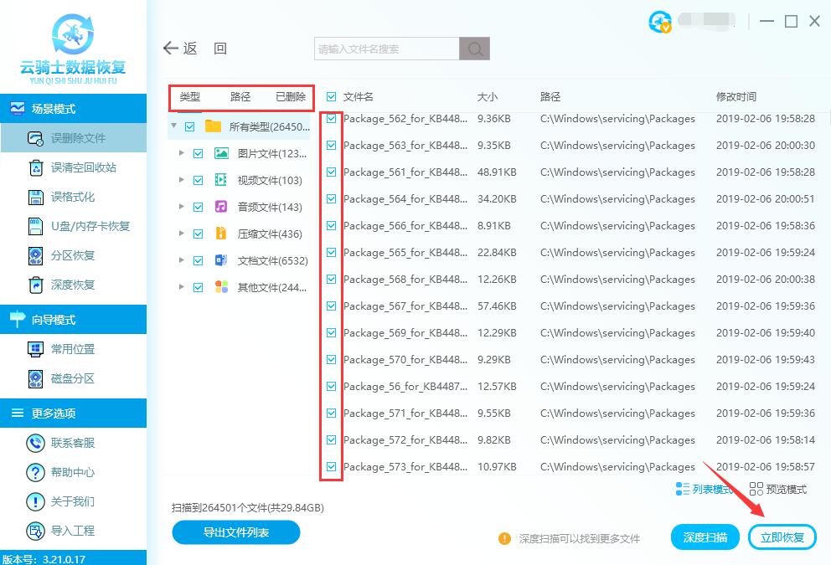This screenshot has height=565, width=831.
Task: Click the 所有类型 yellow folder icon
Action: pyautogui.click(x=213, y=126)
